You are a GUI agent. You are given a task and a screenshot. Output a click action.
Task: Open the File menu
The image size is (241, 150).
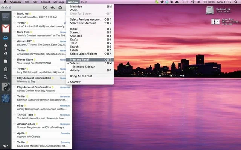(27, 2)
